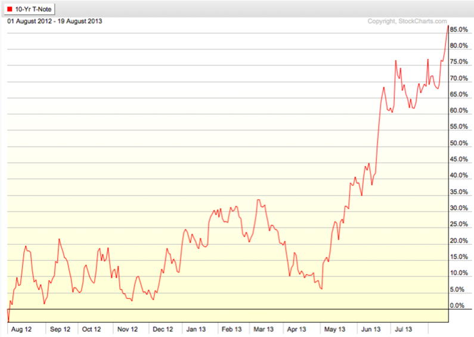Image resolution: width=474 pixels, height=337 pixels.
Task: Click the Mar 13 month marker
Action: (263, 329)
